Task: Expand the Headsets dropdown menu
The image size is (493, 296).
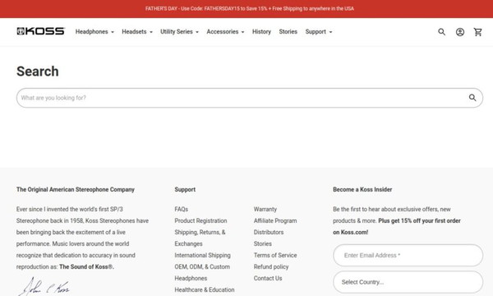Action: coord(137,32)
